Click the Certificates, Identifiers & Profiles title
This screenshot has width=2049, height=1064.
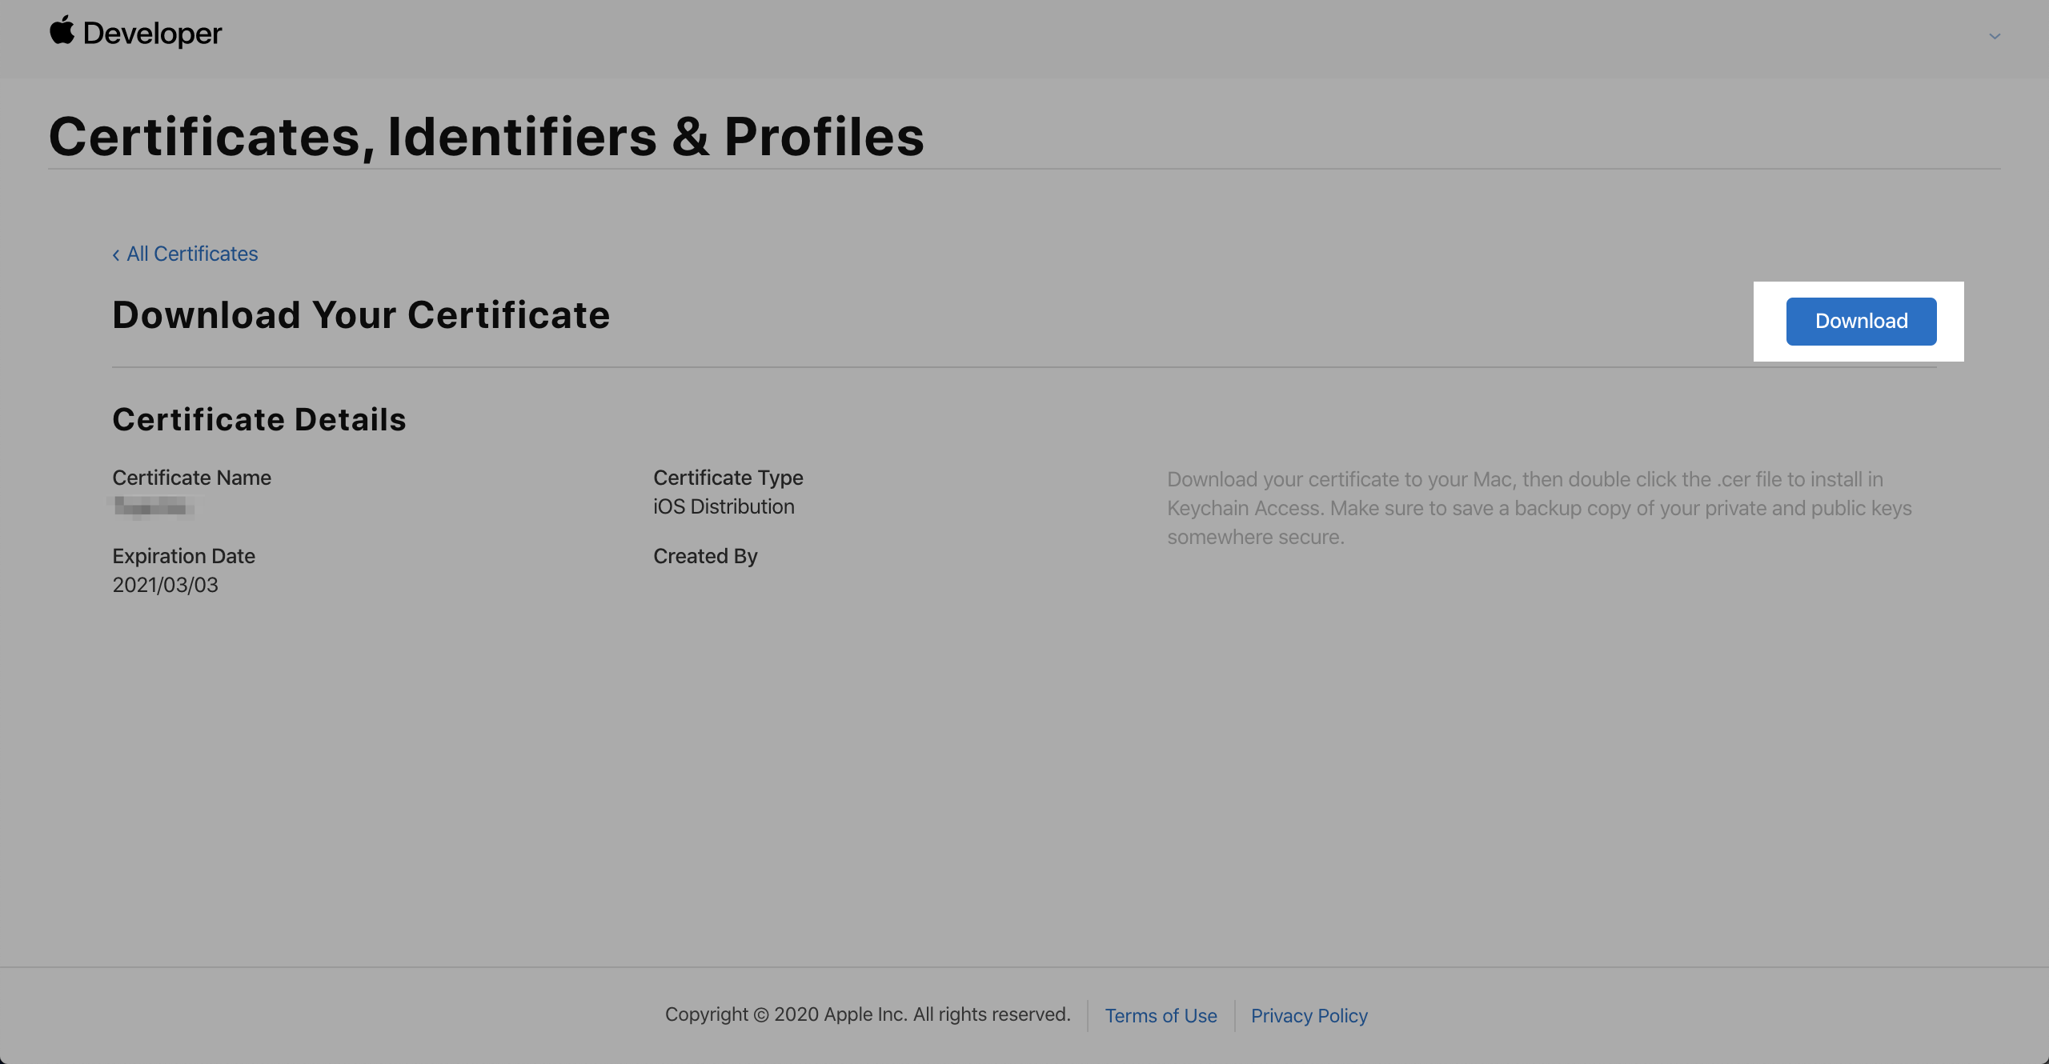486,136
